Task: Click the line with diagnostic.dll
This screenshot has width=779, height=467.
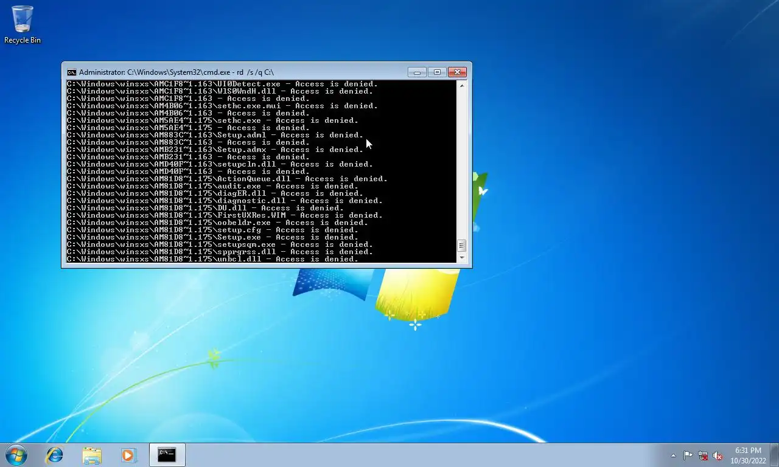Action: click(225, 201)
